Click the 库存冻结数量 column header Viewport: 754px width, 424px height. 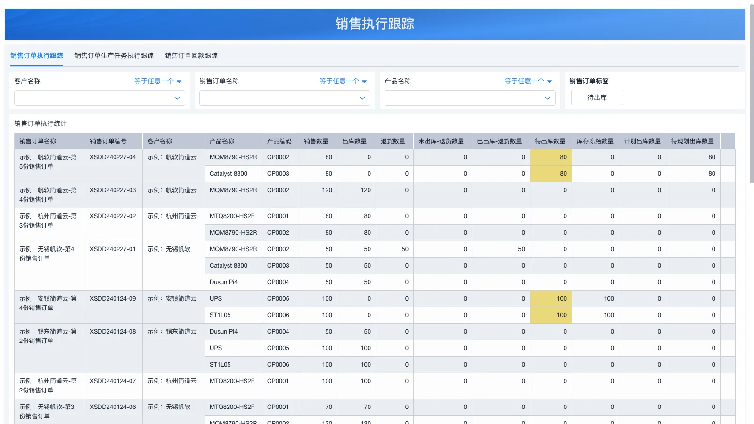[595, 140]
